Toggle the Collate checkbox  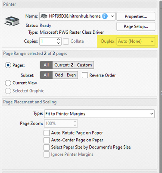point(66,42)
